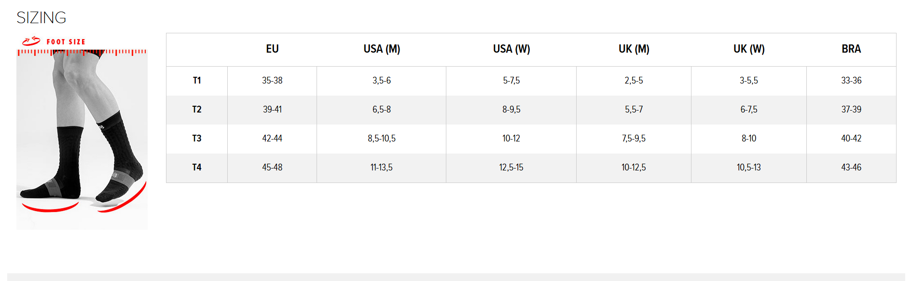The height and width of the screenshot is (281, 912).
Task: Select the EU column header
Action: pyautogui.click(x=272, y=49)
